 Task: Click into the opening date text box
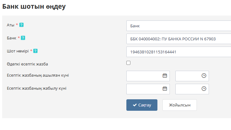pyautogui.click(x=144, y=76)
